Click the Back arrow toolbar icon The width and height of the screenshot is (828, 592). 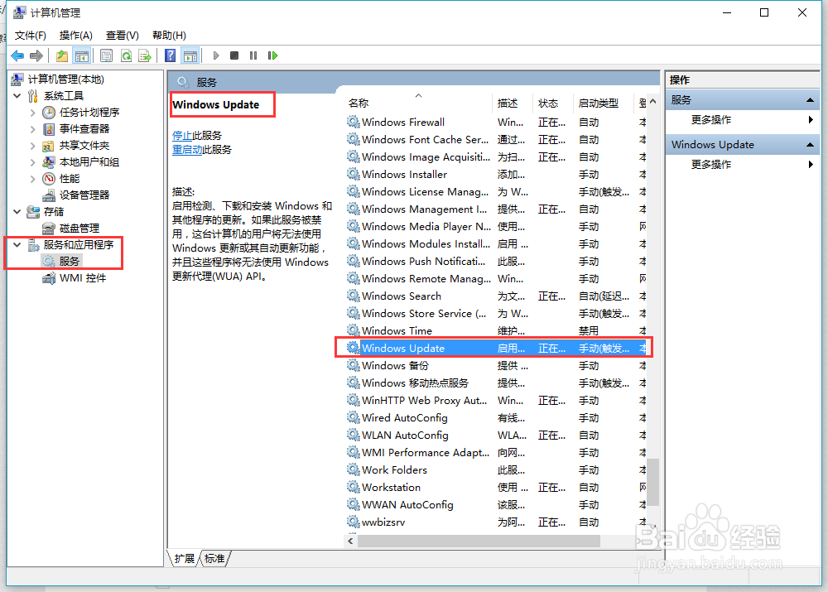(x=17, y=55)
